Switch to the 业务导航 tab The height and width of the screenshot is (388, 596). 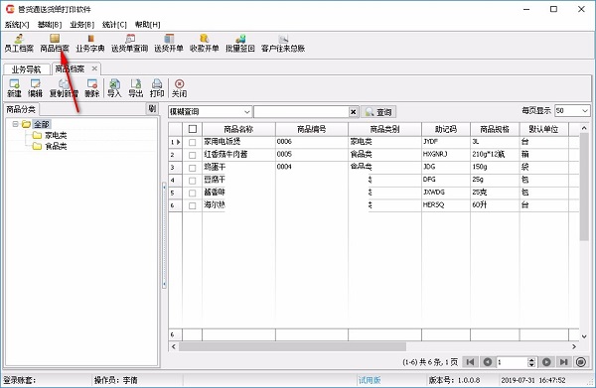point(26,69)
